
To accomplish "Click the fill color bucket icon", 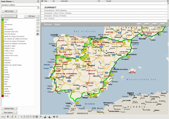I will click(x=41, y=117).
